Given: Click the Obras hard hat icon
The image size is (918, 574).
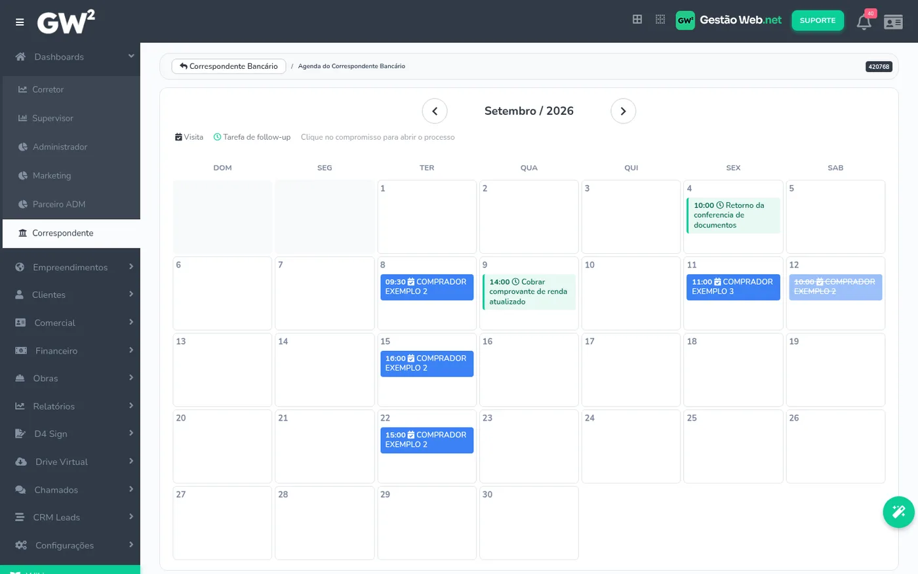Looking at the screenshot, I should click(20, 379).
